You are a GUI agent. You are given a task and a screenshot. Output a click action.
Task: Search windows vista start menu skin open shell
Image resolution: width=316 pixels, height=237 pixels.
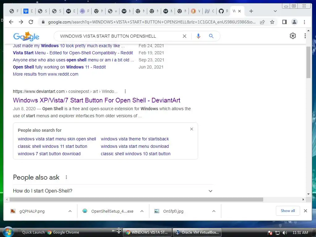pyautogui.click(x=57, y=139)
